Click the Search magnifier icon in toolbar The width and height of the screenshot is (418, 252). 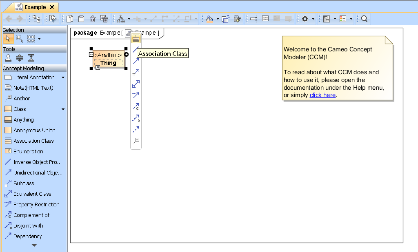[365, 19]
